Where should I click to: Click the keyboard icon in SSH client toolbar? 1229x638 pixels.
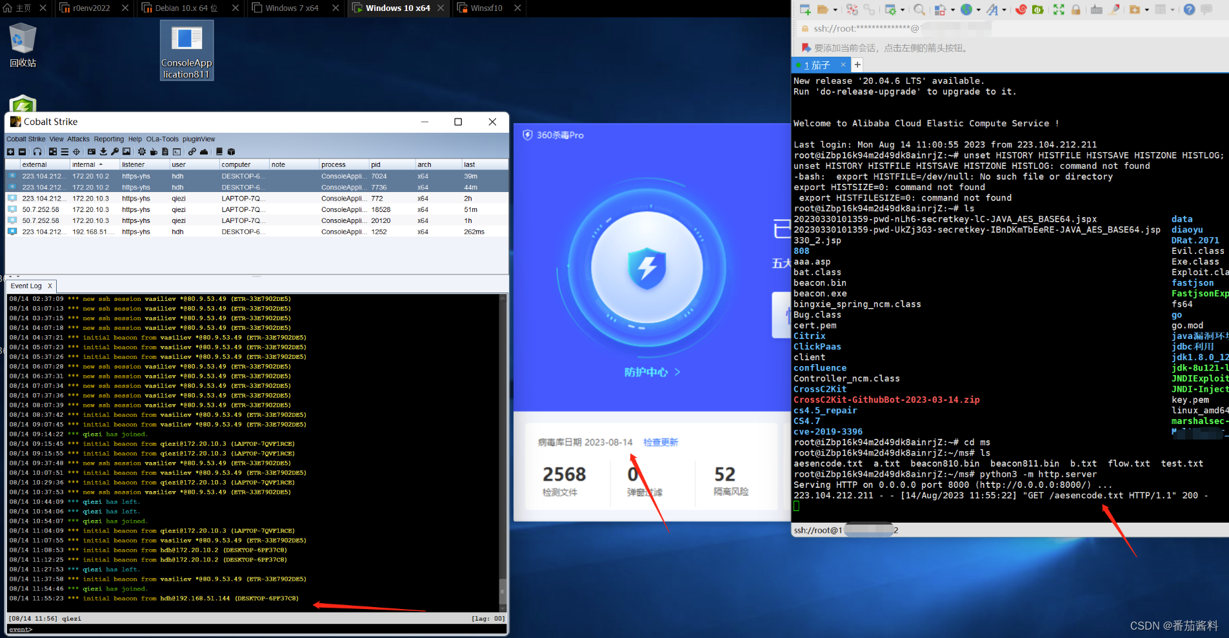[x=1096, y=10]
